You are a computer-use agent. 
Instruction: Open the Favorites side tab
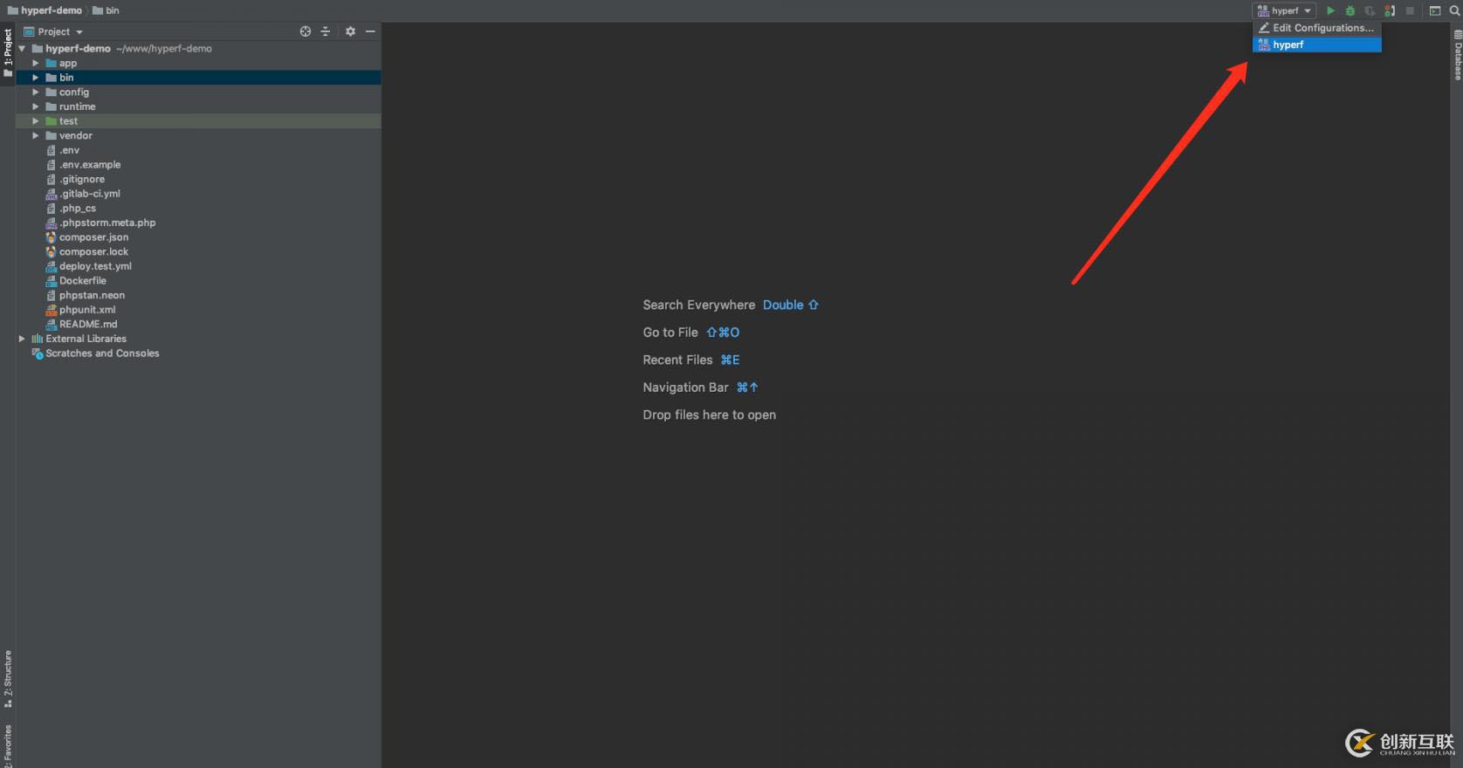(x=8, y=744)
